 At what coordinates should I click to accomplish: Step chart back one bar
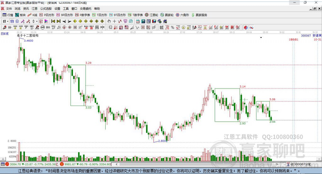pyautogui.click(x=64, y=21)
